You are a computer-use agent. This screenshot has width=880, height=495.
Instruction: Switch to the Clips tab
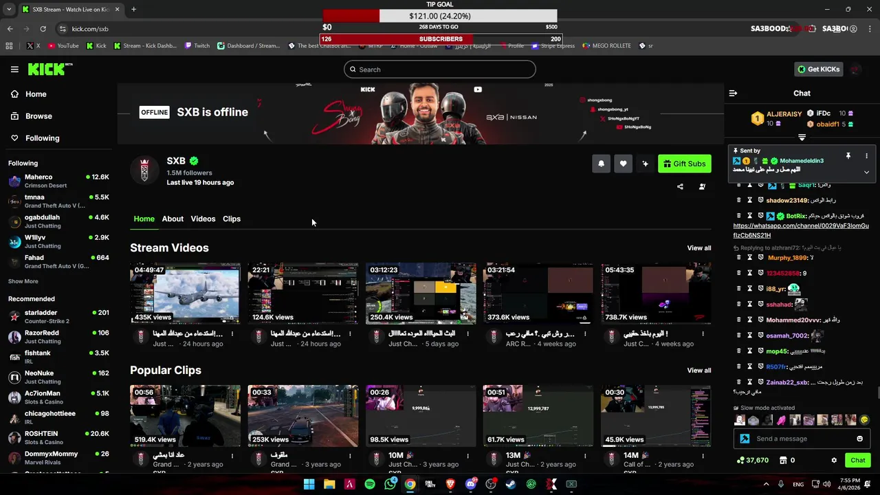[x=232, y=219]
